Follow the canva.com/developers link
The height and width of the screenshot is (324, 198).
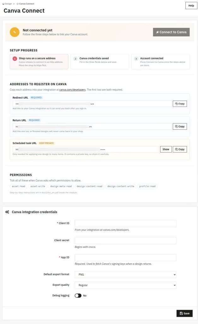tap(73, 90)
